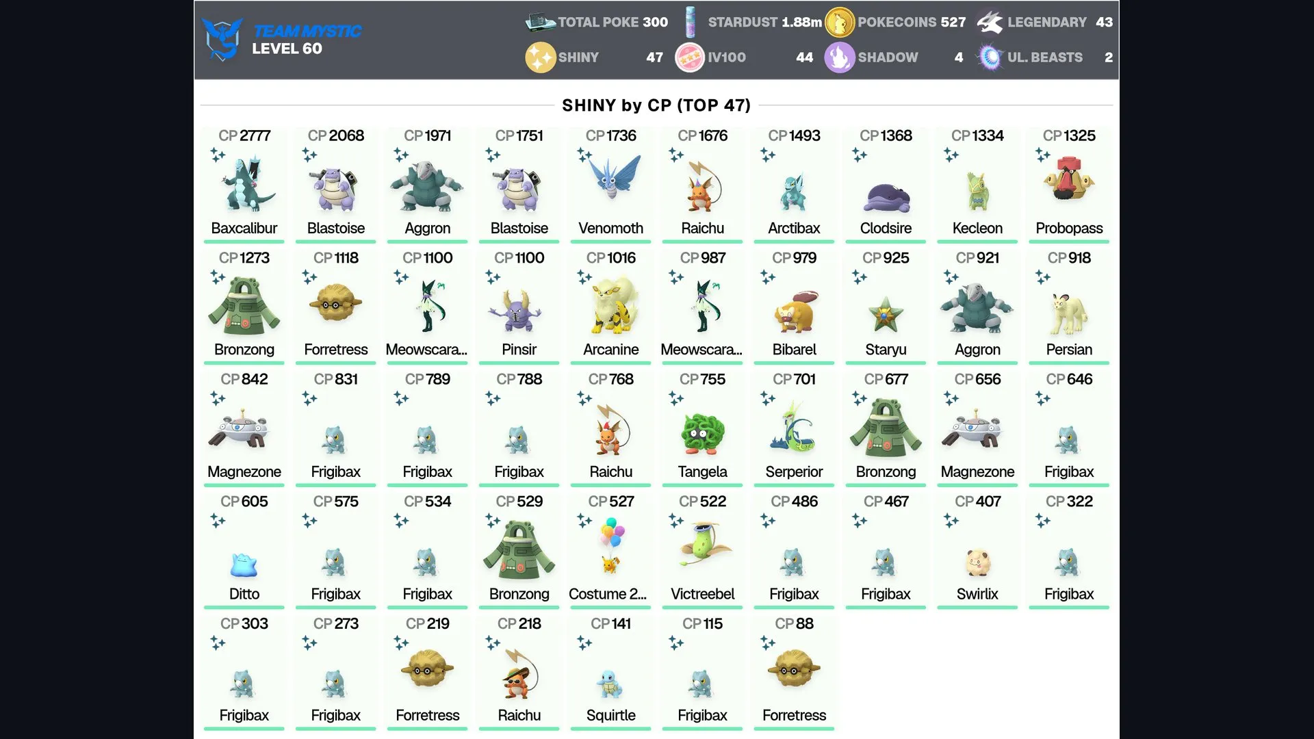The width and height of the screenshot is (1314, 739).
Task: Choose the Probopass CP 1325 sprite
Action: point(1069,178)
